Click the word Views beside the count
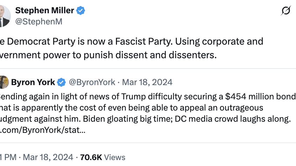The width and height of the screenshot is (296, 166). 115,157
